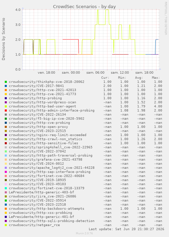Select the 'crowdsecurity/http-sqli-probbing-detection' legend label

point(52,221)
